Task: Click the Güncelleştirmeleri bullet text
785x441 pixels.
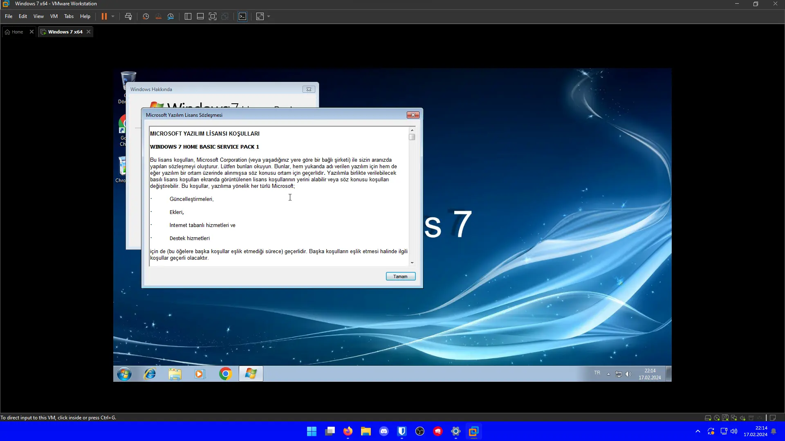Action: click(x=191, y=199)
